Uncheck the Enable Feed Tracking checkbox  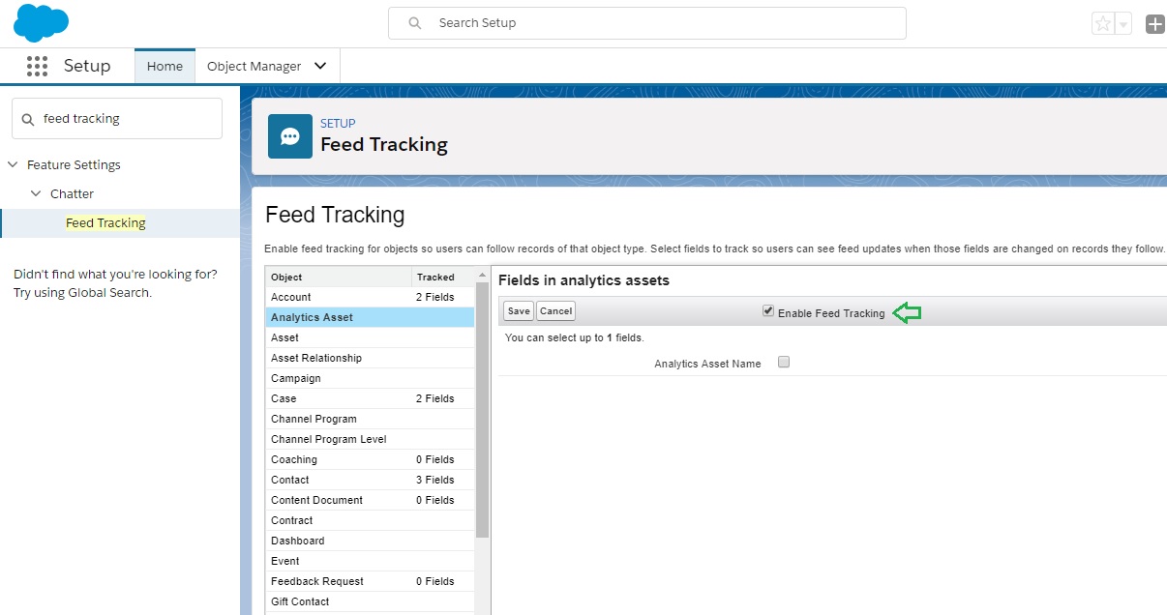point(767,312)
